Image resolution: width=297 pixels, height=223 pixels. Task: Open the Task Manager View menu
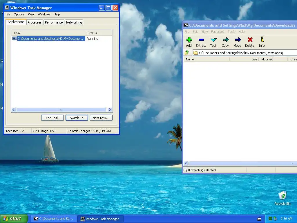click(x=31, y=14)
